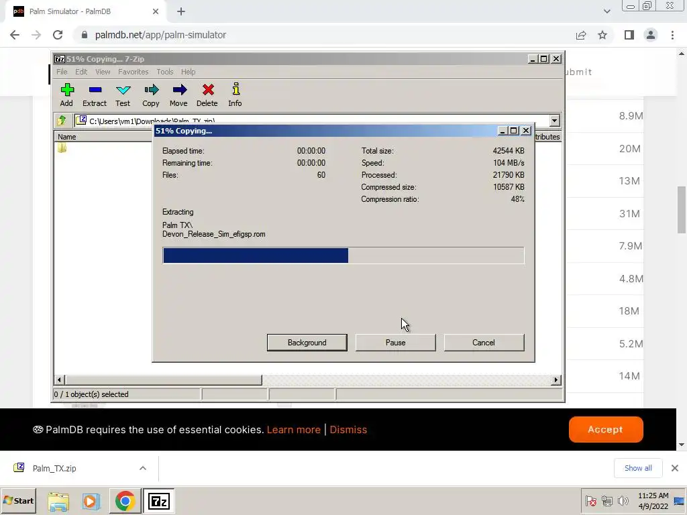Close the Palm Simulator tab
Screen dimensions: 687x515
(x=156, y=11)
